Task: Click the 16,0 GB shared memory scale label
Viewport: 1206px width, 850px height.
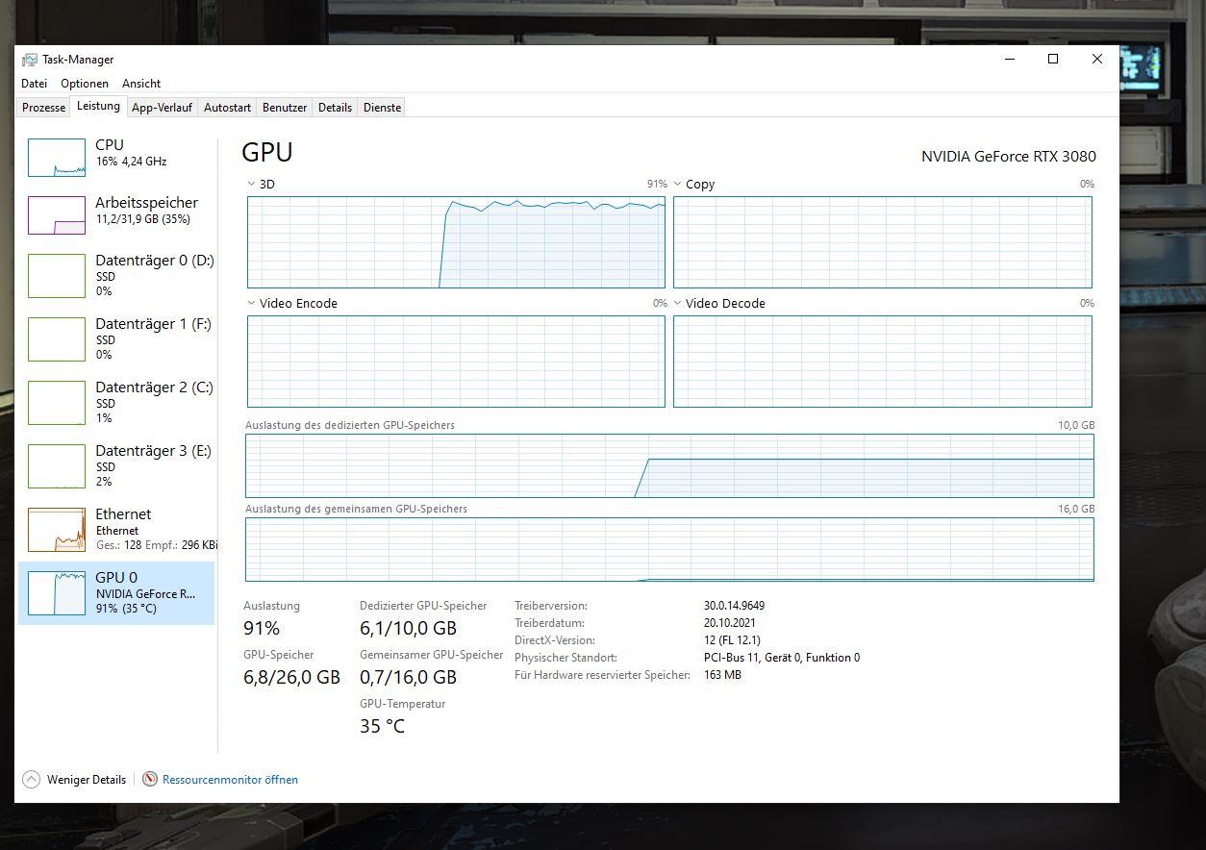Action: click(x=1076, y=509)
